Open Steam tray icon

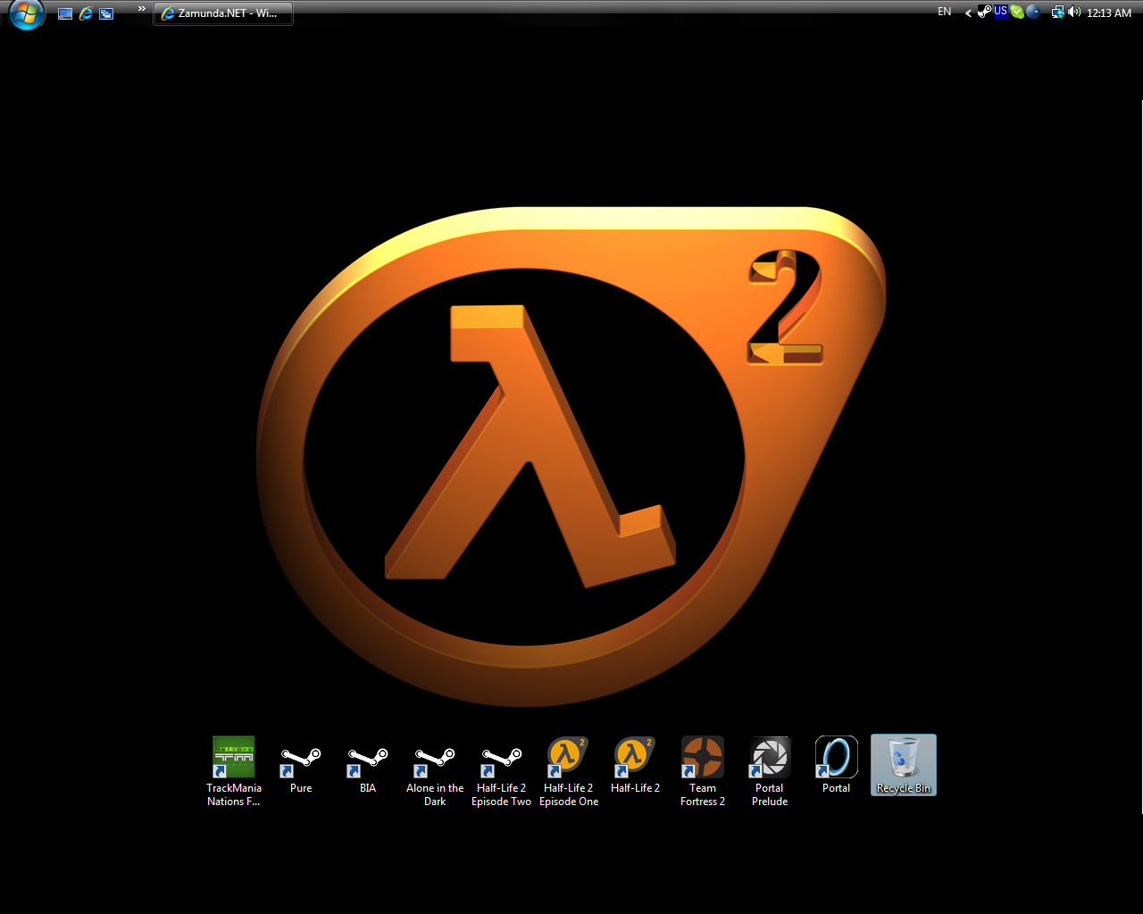(x=985, y=12)
